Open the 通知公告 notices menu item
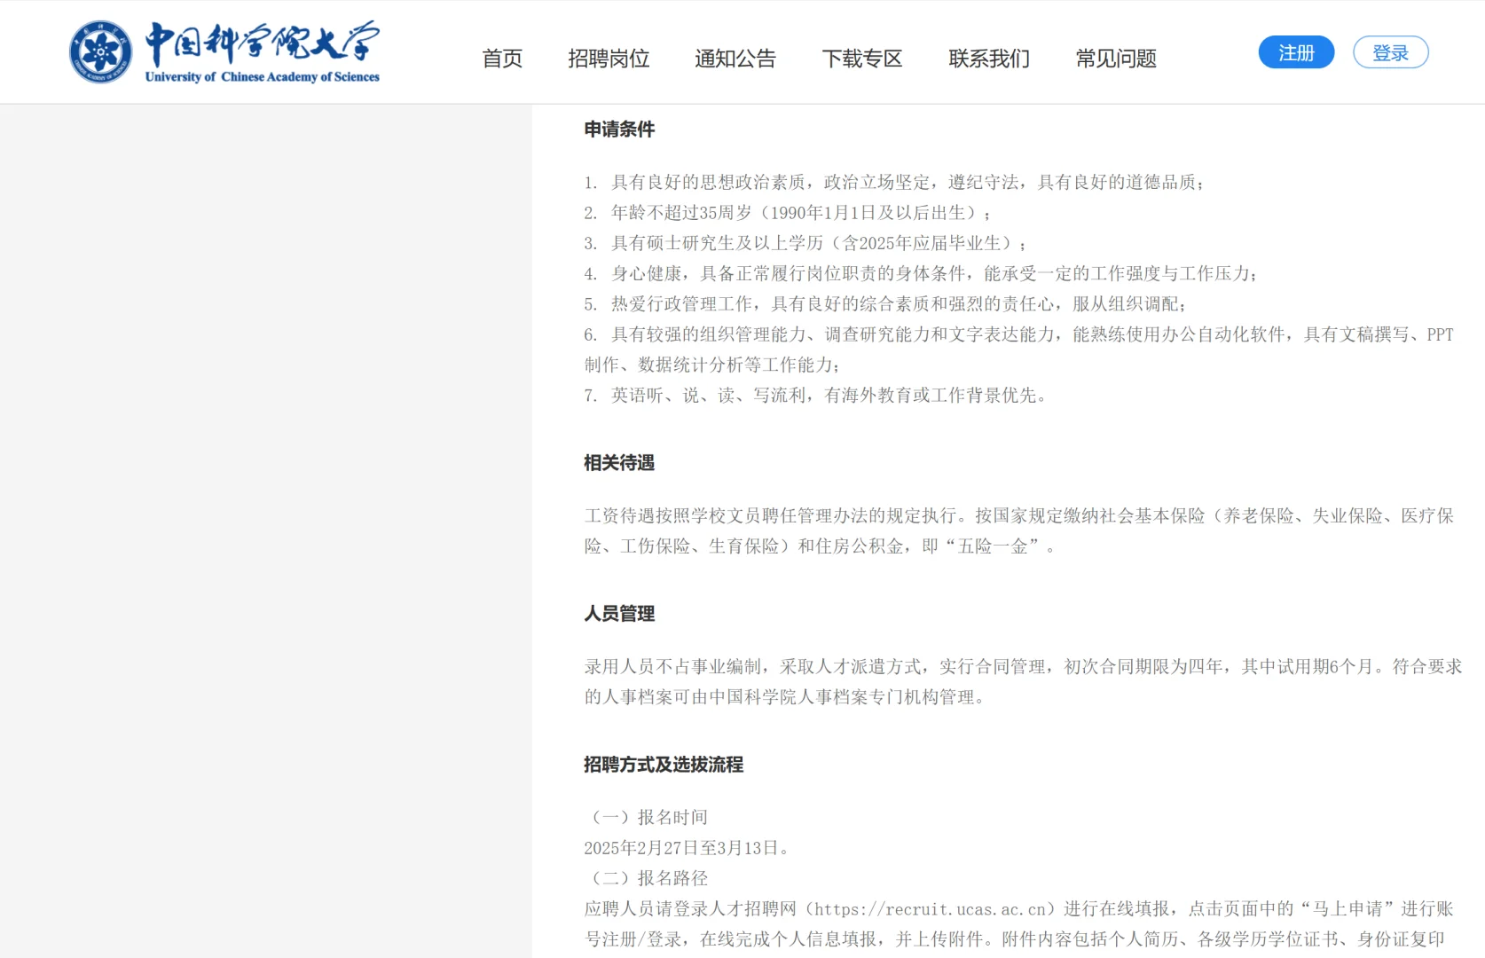This screenshot has height=958, width=1485. tap(735, 58)
